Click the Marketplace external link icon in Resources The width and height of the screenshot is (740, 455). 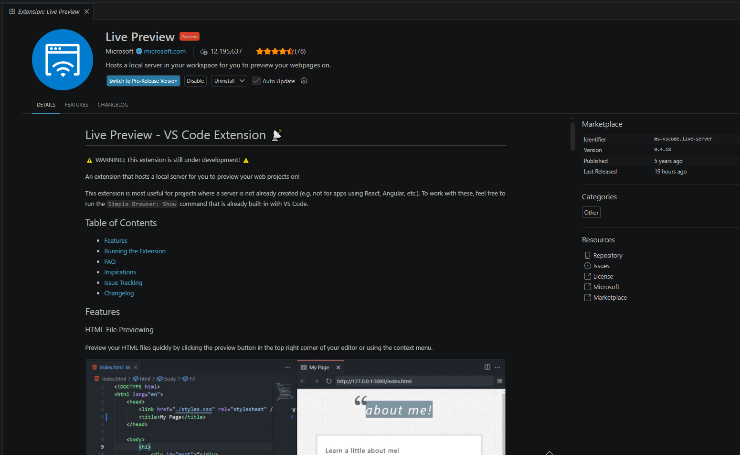588,297
